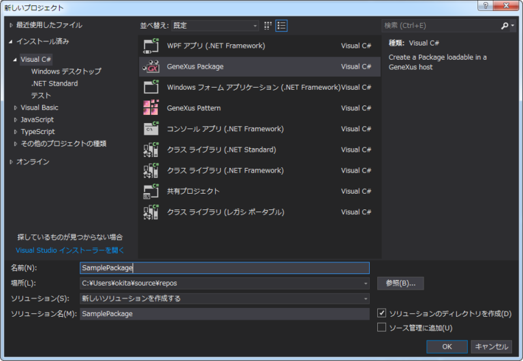Uncheck create directory for solution checkbox
The width and height of the screenshot is (523, 361).
382,313
